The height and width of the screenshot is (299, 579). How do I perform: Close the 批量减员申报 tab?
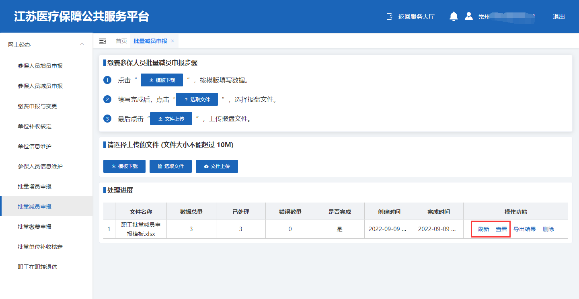coord(172,41)
